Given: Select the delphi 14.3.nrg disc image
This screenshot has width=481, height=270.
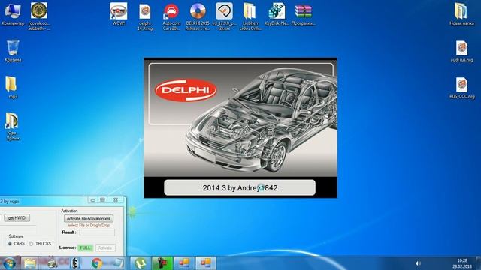Looking at the screenshot, I should [145, 17].
